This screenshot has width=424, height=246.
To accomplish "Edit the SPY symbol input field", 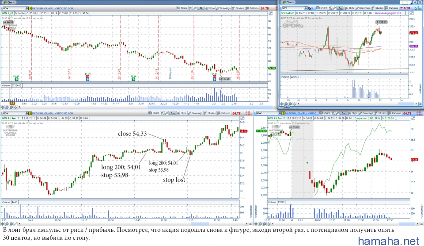I will (x=293, y=8).
